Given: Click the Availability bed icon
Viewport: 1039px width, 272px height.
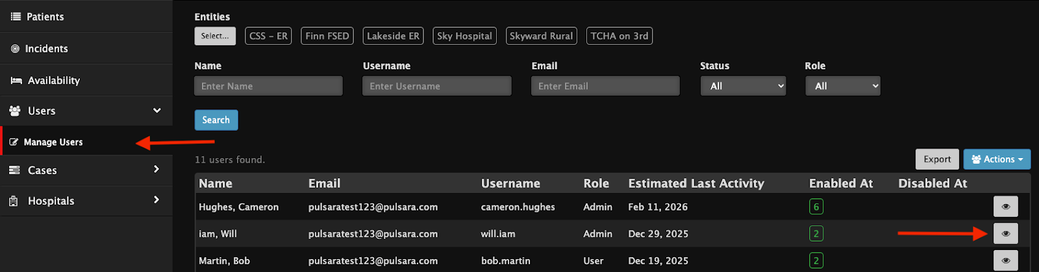Looking at the screenshot, I should [x=16, y=80].
